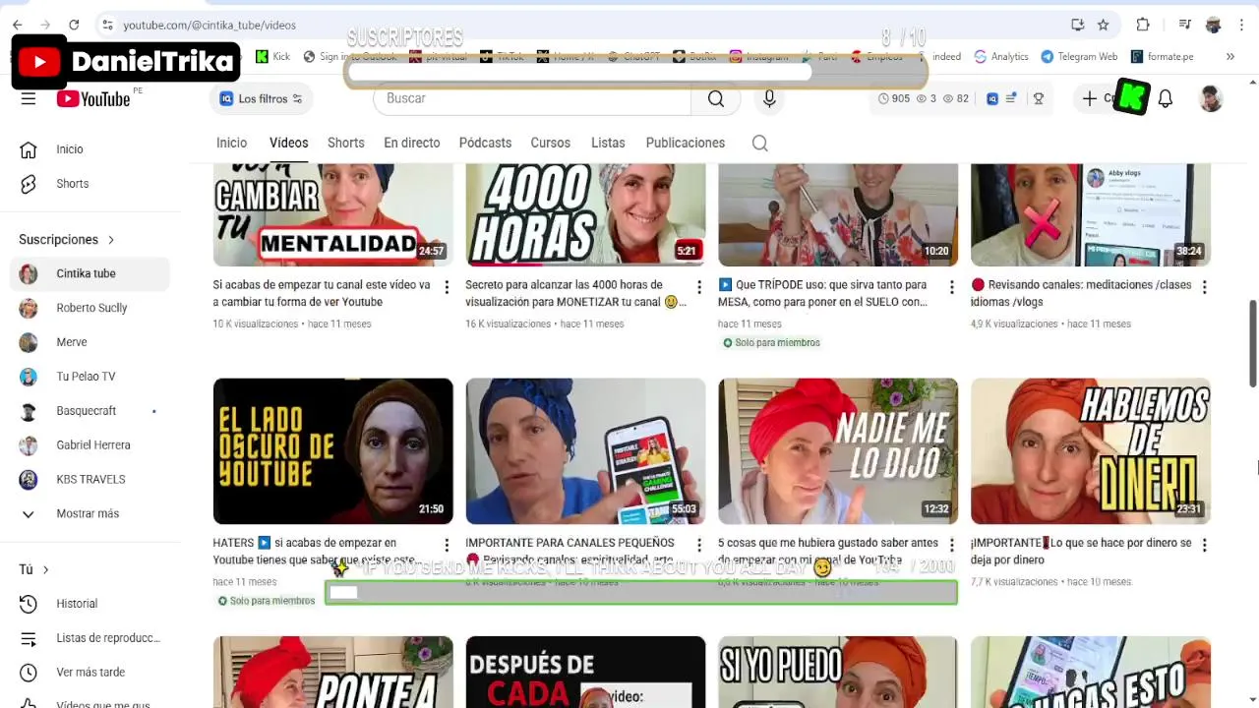Reload the page in the browser
Viewport: 1259px width, 708px height.
74,25
